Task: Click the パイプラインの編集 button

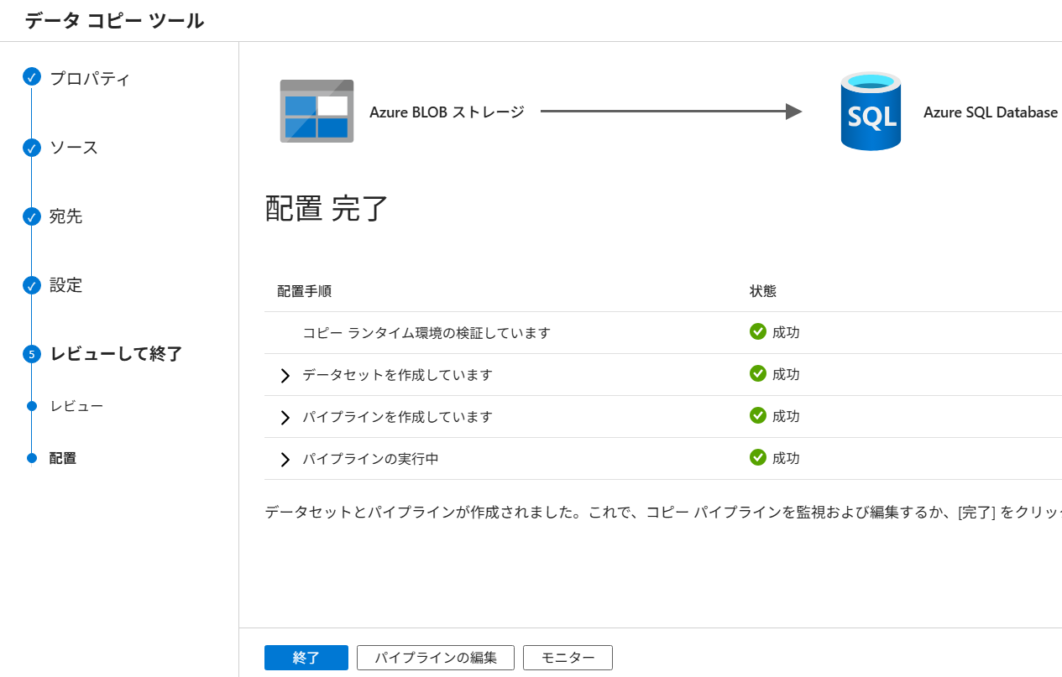Action: pyautogui.click(x=436, y=658)
